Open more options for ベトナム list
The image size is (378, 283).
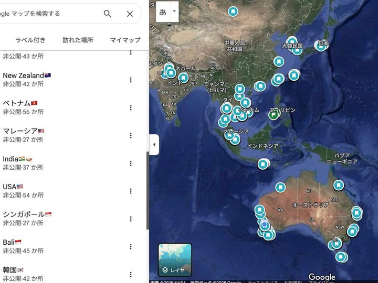click(x=131, y=107)
